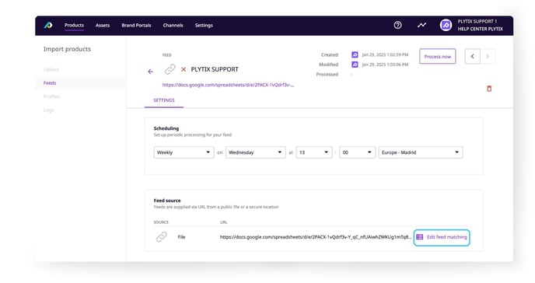Image resolution: width=535 pixels, height=283 pixels.
Task: Select Profiles in the sidebar
Action: [51, 96]
